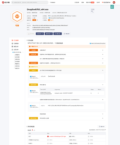The width and height of the screenshot is (120, 145).
Task: Click the Windows icon in the registry card
Action: (31, 106)
